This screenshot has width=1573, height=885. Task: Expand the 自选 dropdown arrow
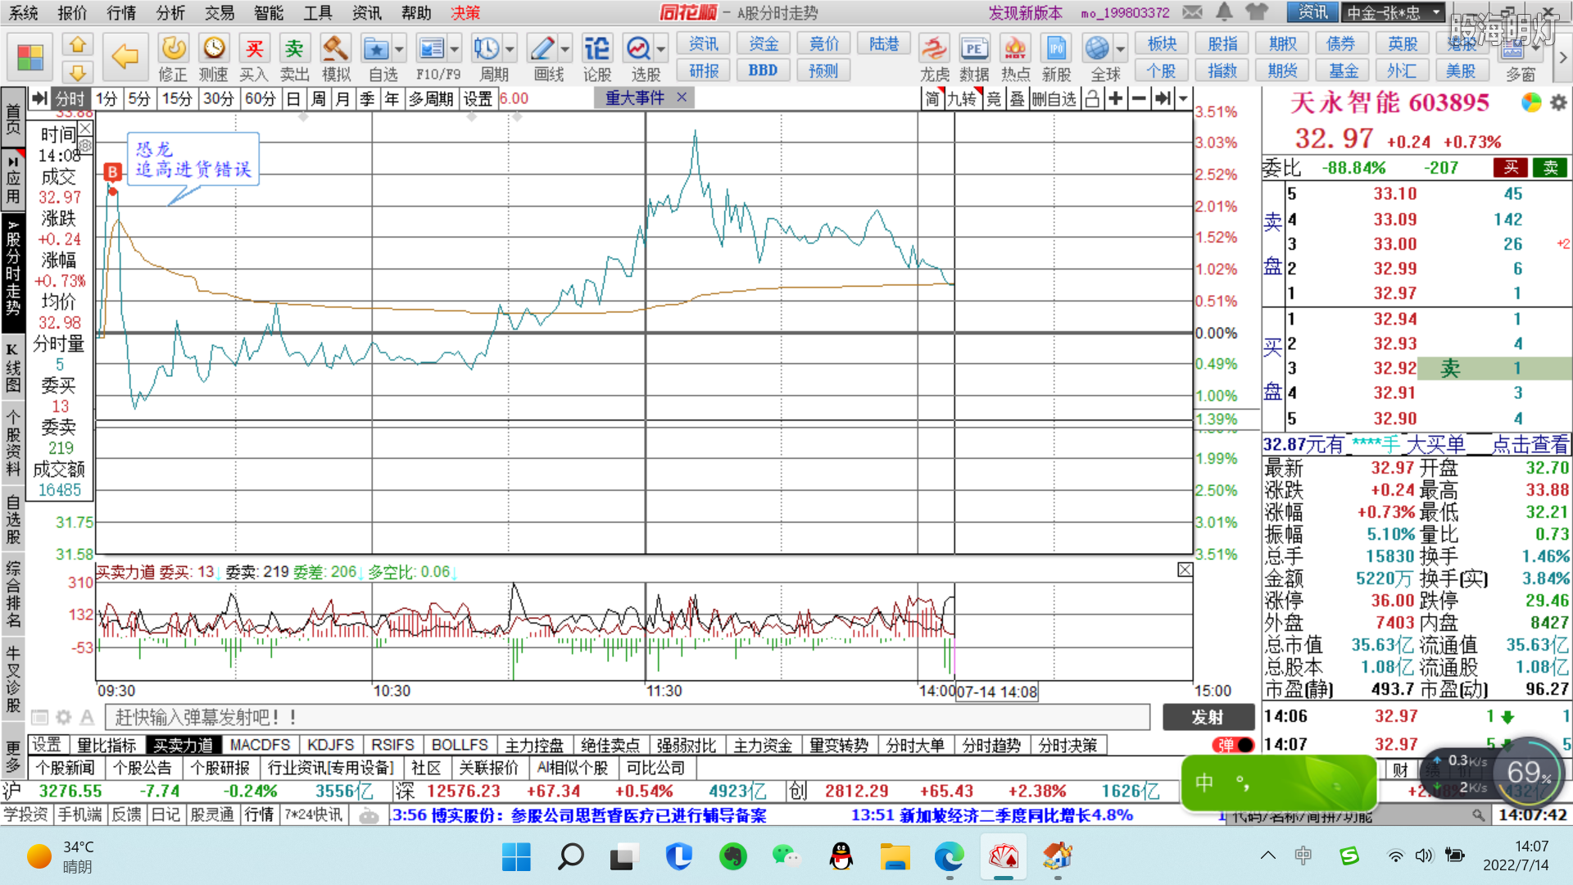click(399, 48)
